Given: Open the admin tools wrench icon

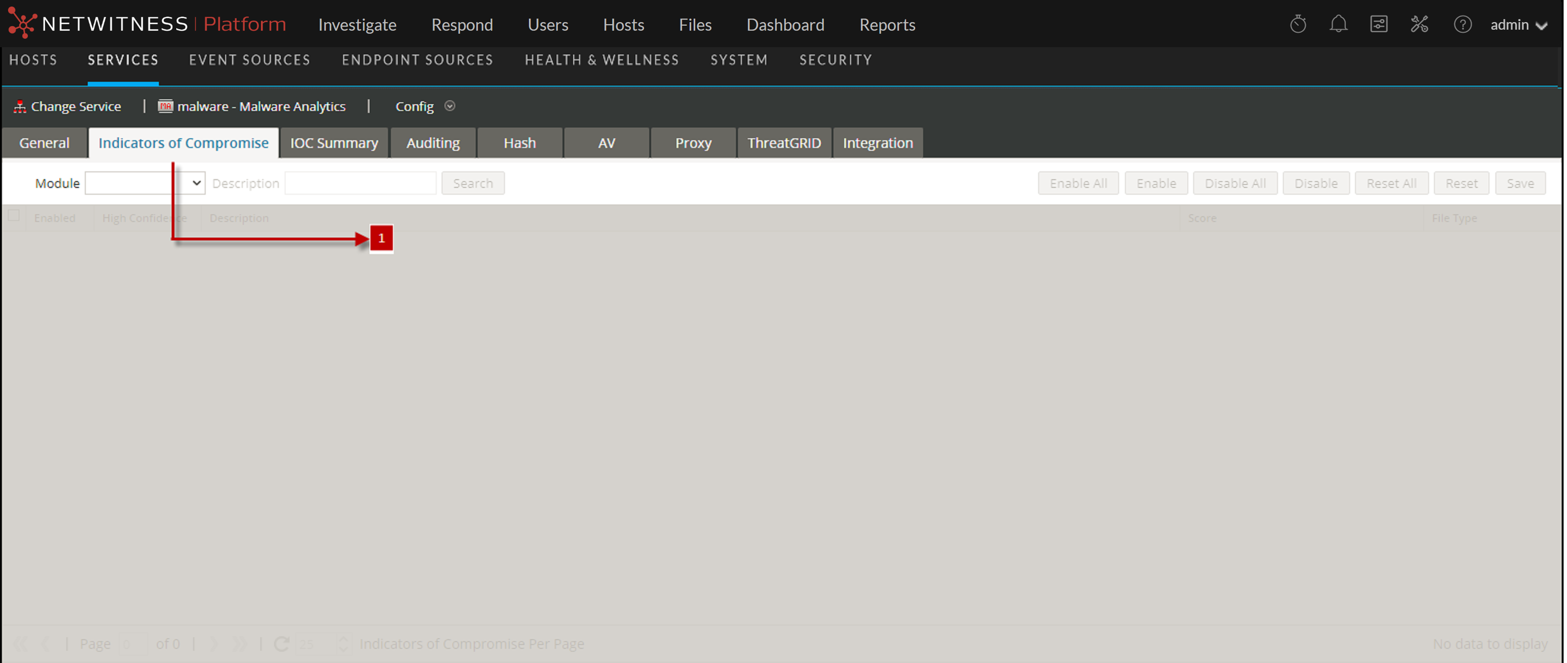Looking at the screenshot, I should click(x=1419, y=24).
